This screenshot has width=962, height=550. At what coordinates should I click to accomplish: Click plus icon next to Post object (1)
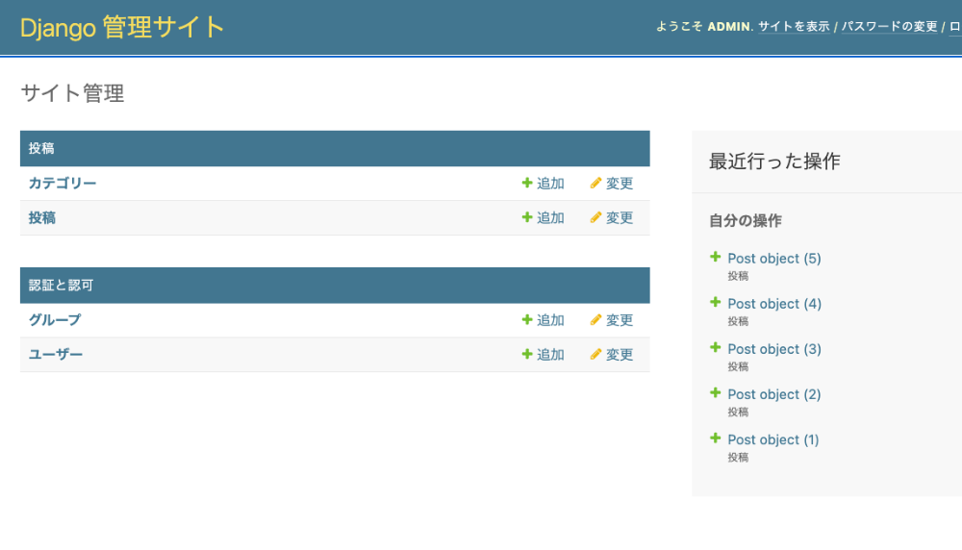715,438
